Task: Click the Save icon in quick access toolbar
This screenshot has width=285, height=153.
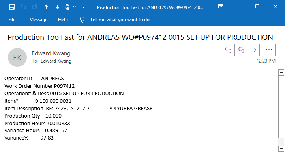Action: click(12, 7)
